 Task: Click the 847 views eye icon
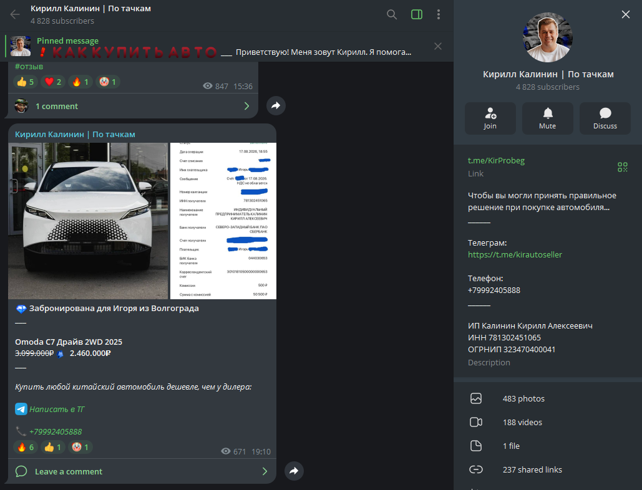(208, 86)
